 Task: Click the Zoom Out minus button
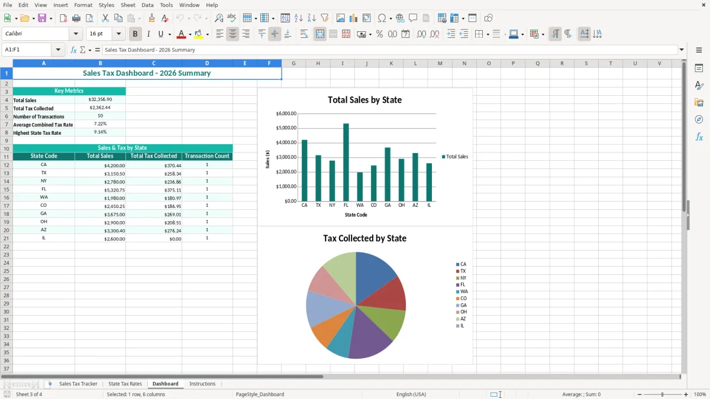point(640,394)
